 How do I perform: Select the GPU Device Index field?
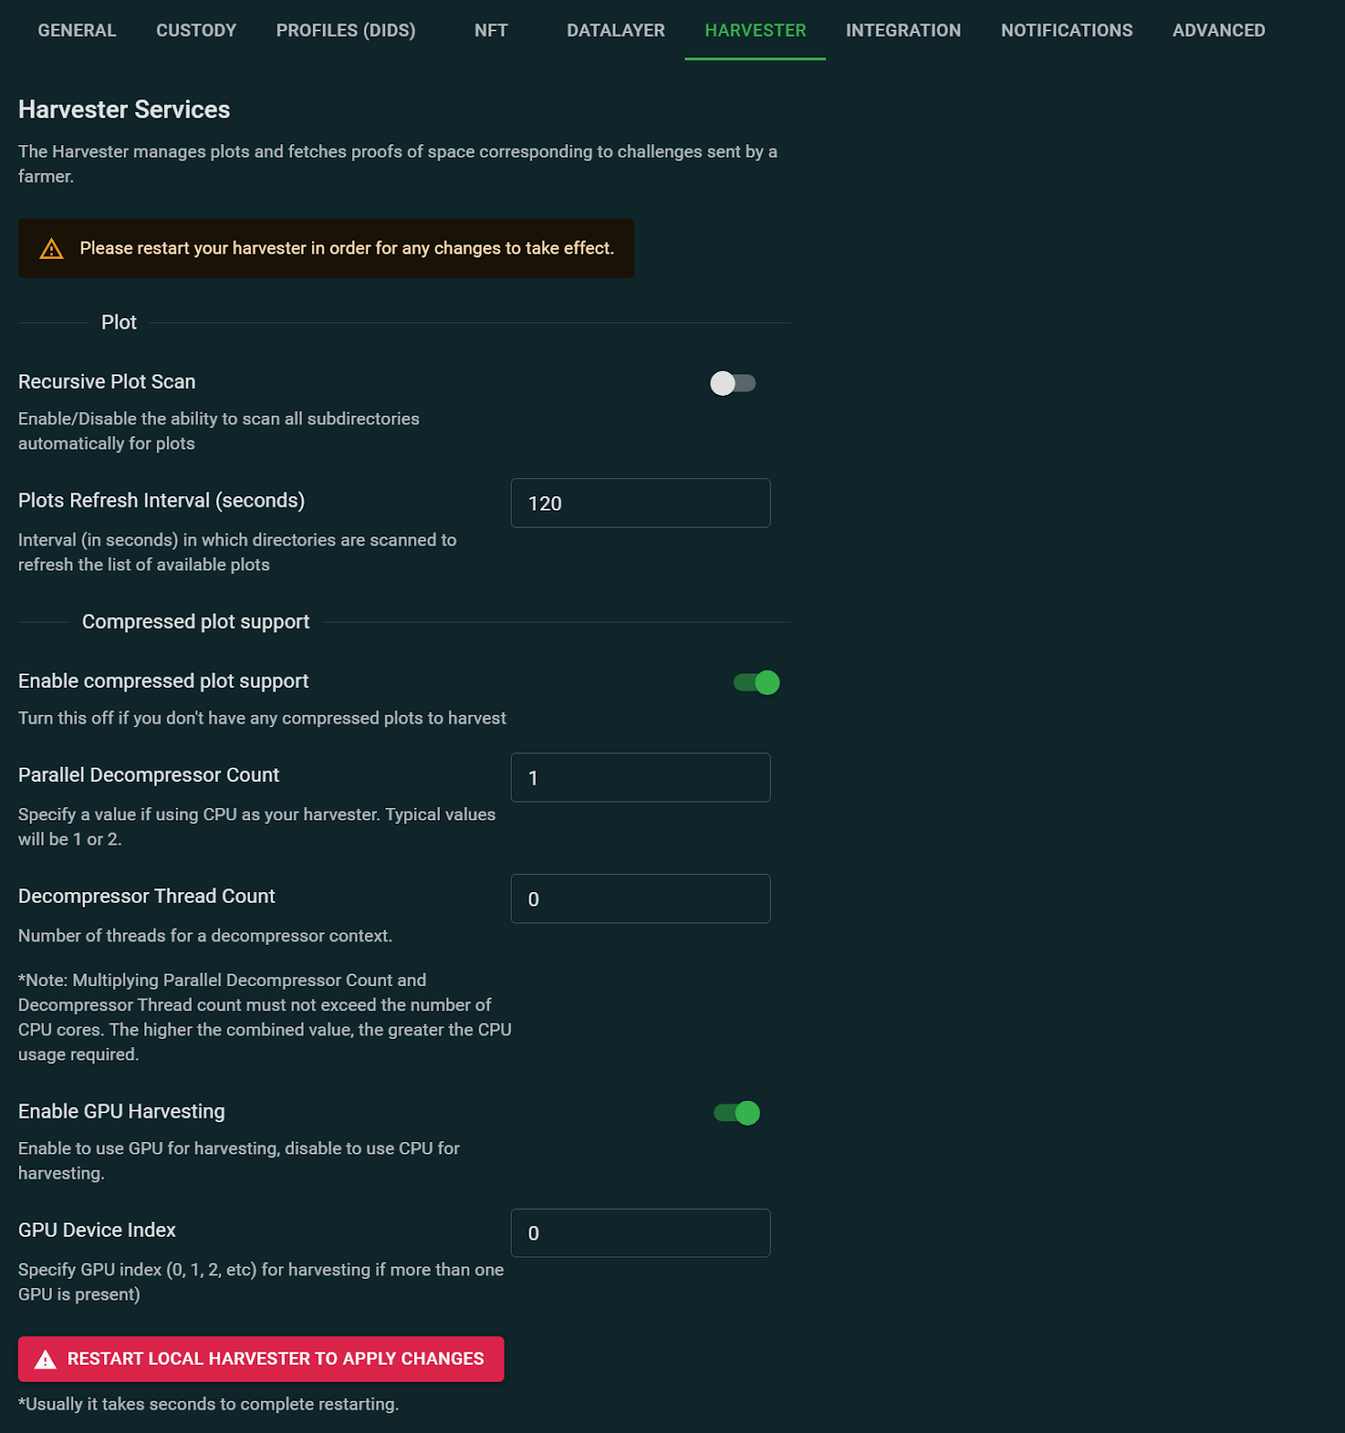tap(640, 1233)
